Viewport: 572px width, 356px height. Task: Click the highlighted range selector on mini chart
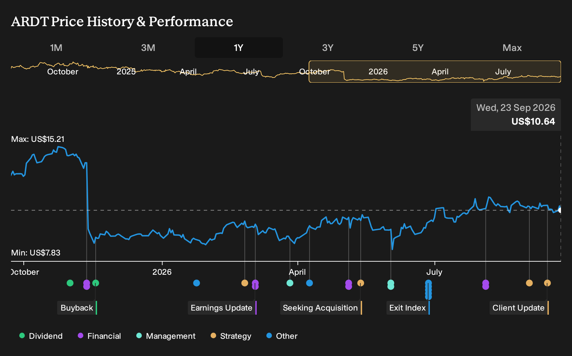tap(435, 72)
